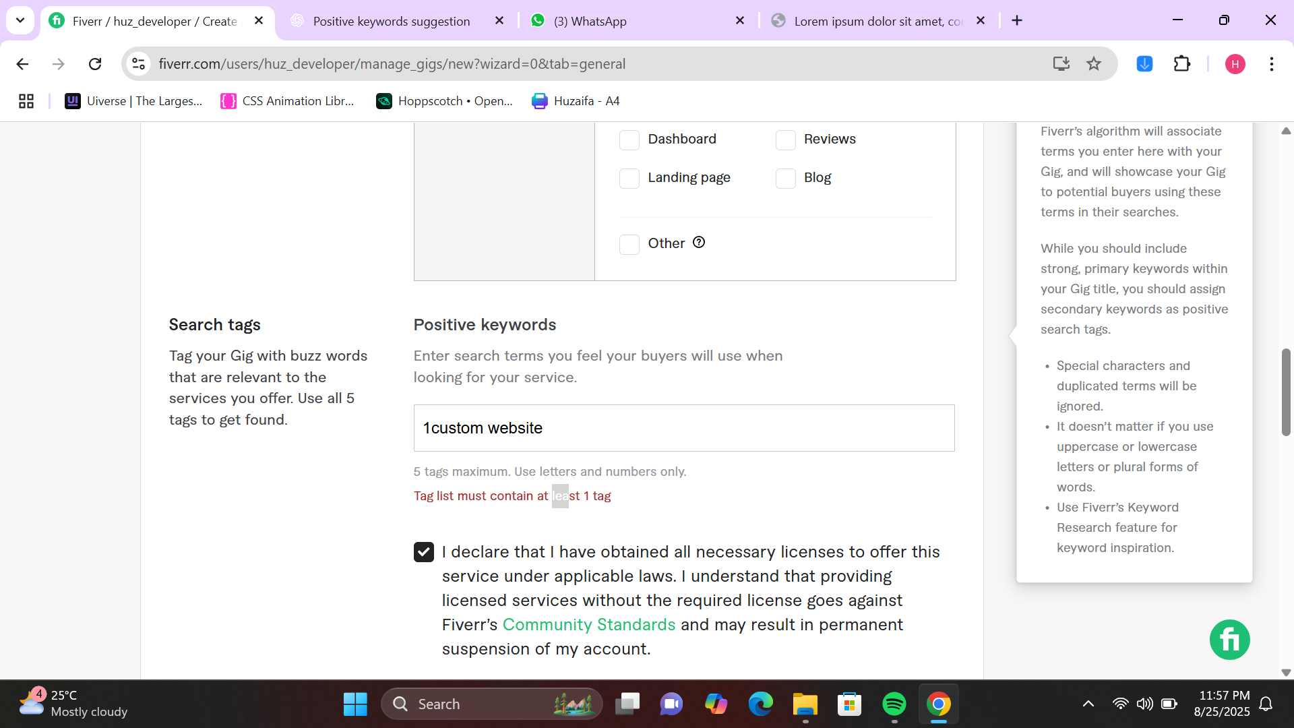Image resolution: width=1294 pixels, height=728 pixels.
Task: Reload the Fiverr page
Action: click(x=95, y=64)
